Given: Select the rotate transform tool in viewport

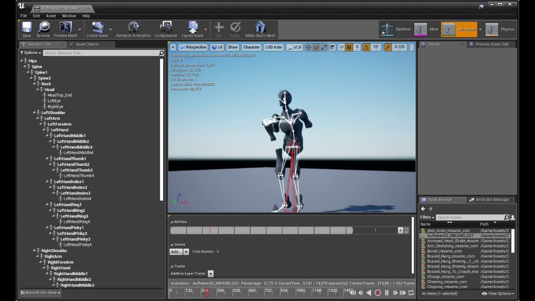Looking at the screenshot, I should (x=316, y=47).
